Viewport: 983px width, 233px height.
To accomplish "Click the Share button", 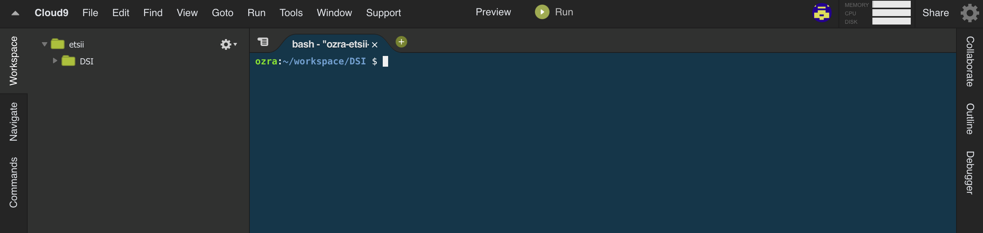I will pos(935,13).
